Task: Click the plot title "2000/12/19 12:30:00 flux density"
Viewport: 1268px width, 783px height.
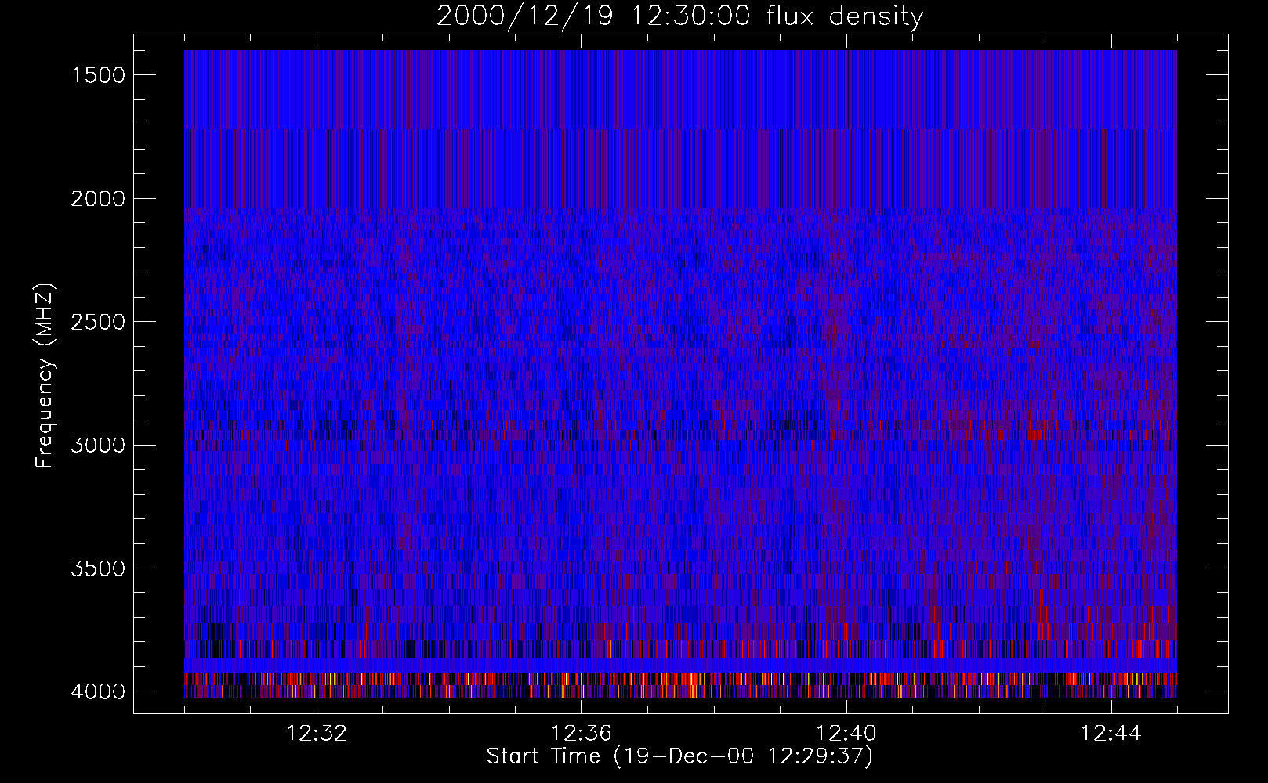Action: click(679, 16)
